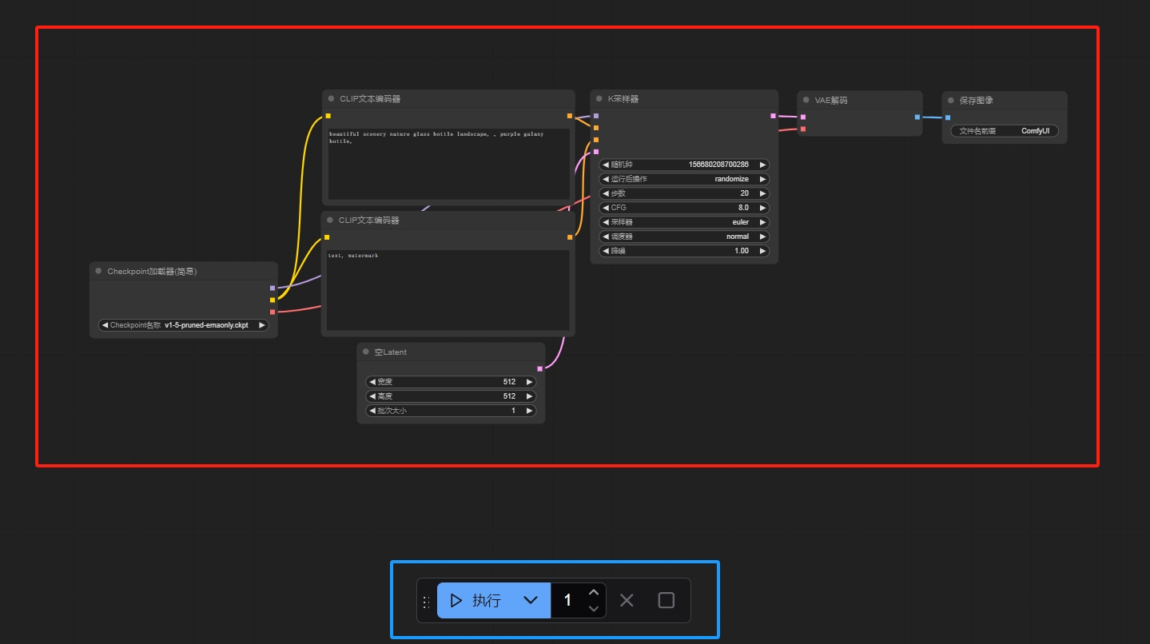
Task: Collapse the "text, watermark" CLIP文本编码器 node via its dot
Action: (329, 221)
